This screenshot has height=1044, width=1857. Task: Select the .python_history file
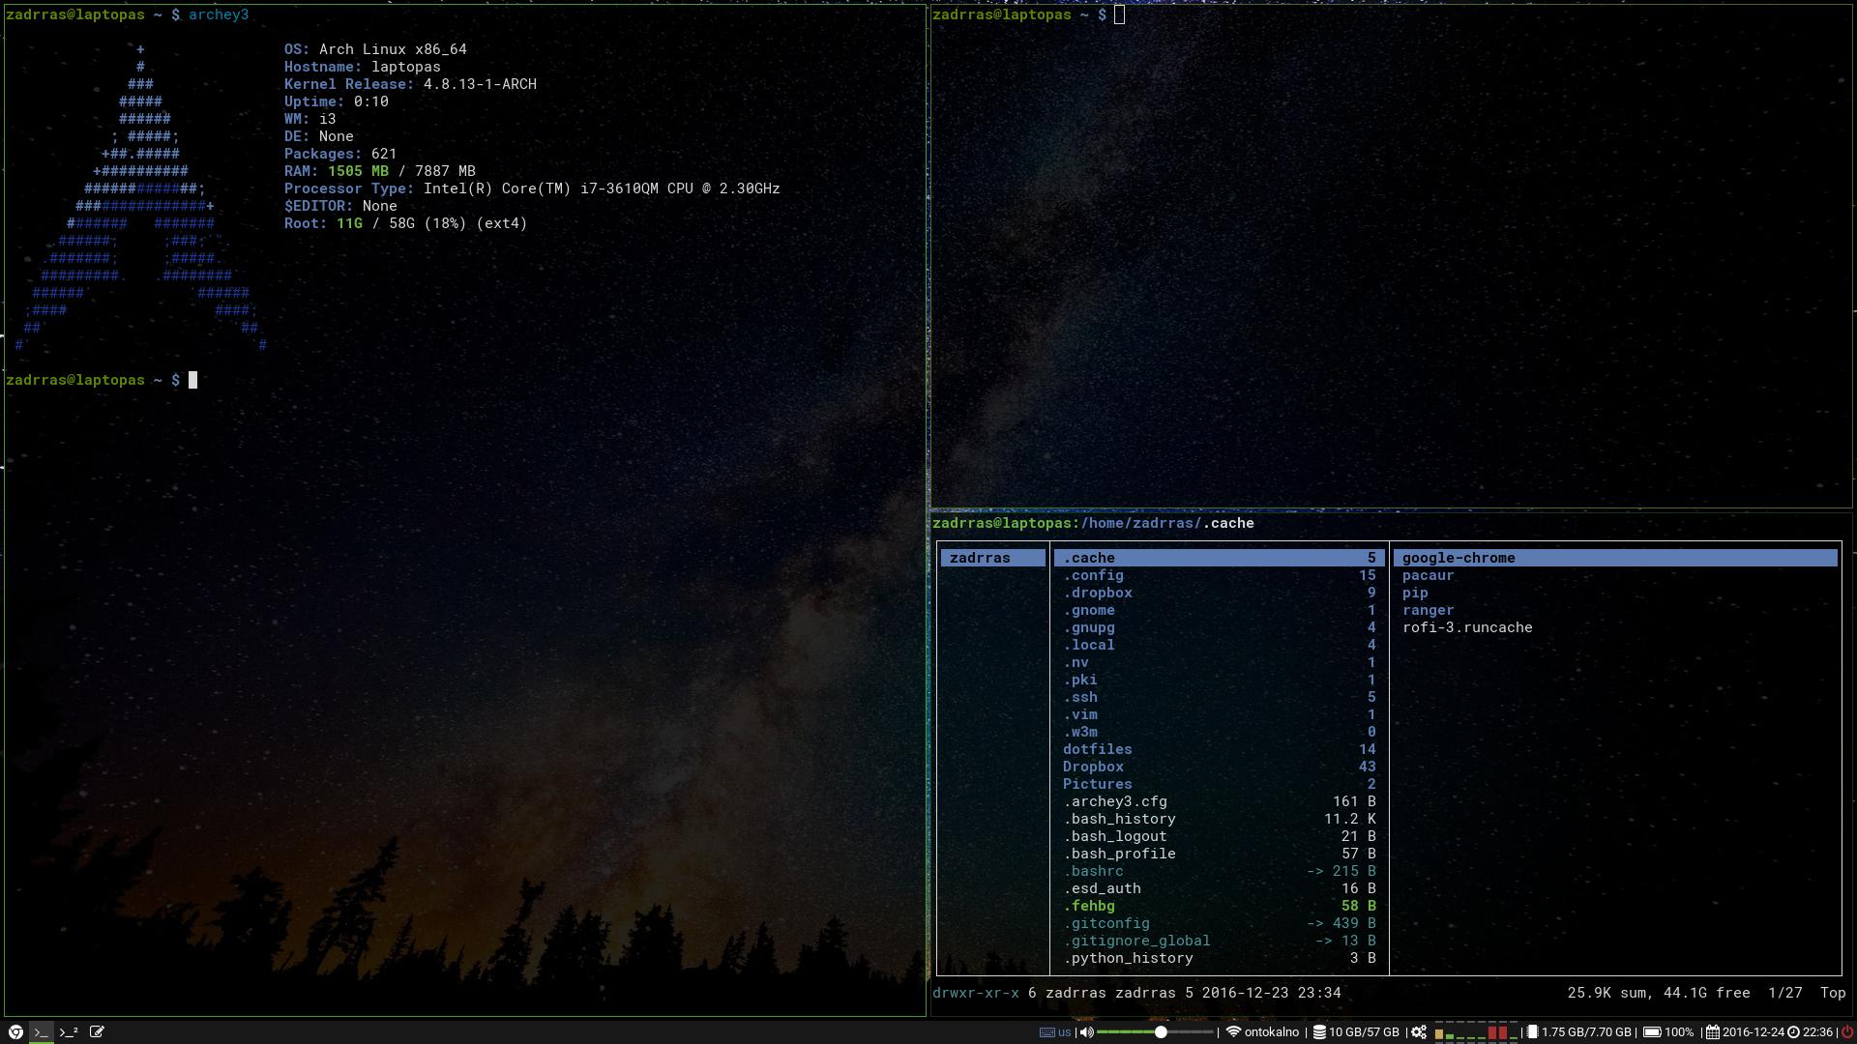pos(1219,958)
